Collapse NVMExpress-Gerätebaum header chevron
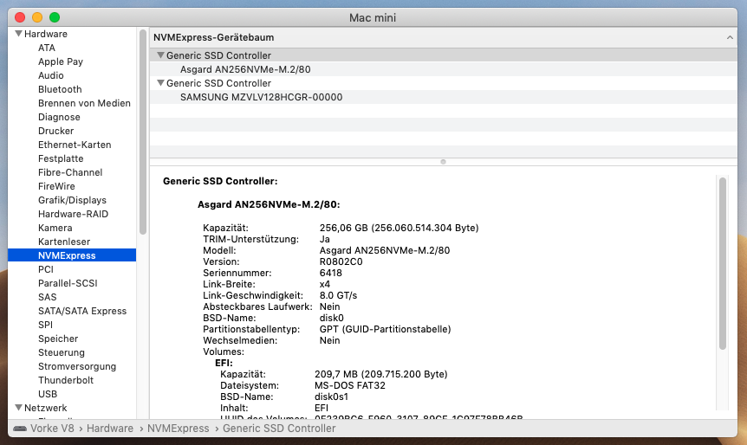747x445 pixels. (730, 37)
